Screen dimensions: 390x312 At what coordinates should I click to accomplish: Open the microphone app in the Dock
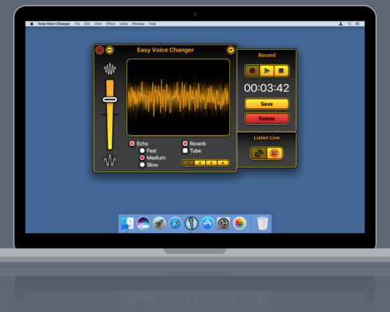(x=191, y=223)
